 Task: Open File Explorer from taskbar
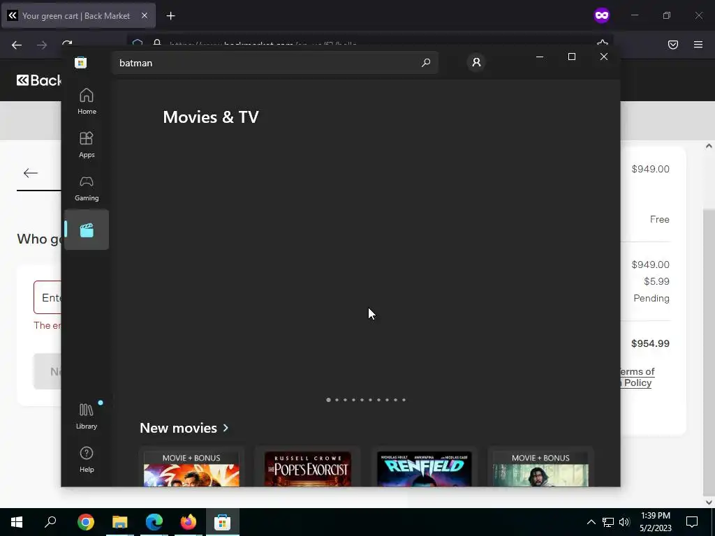pyautogui.click(x=120, y=522)
